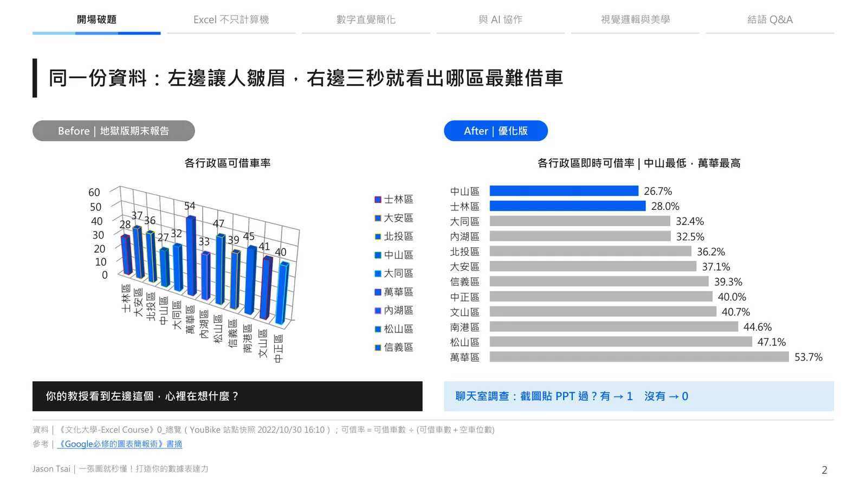This screenshot has width=867, height=488.
Task: Go to Excel 不只計算機 section tab
Action: click(231, 20)
